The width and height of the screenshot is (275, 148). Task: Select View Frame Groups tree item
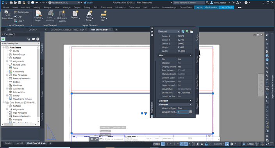point(22,99)
